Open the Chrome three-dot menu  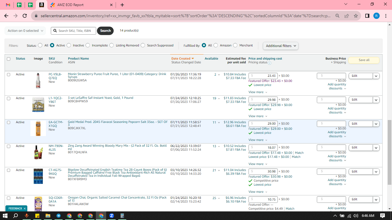tap(385, 16)
